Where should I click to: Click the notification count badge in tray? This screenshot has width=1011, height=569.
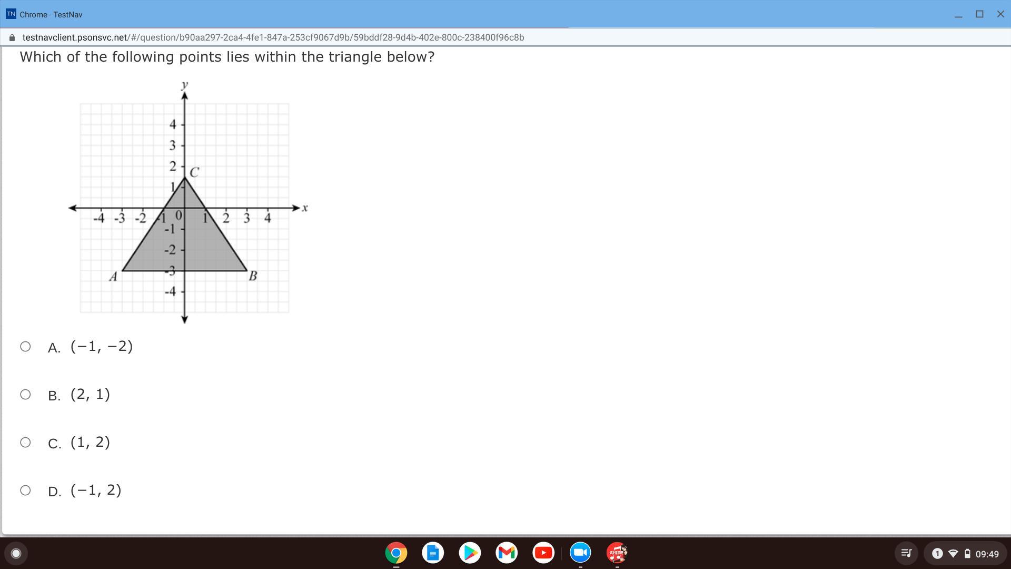pos(937,554)
